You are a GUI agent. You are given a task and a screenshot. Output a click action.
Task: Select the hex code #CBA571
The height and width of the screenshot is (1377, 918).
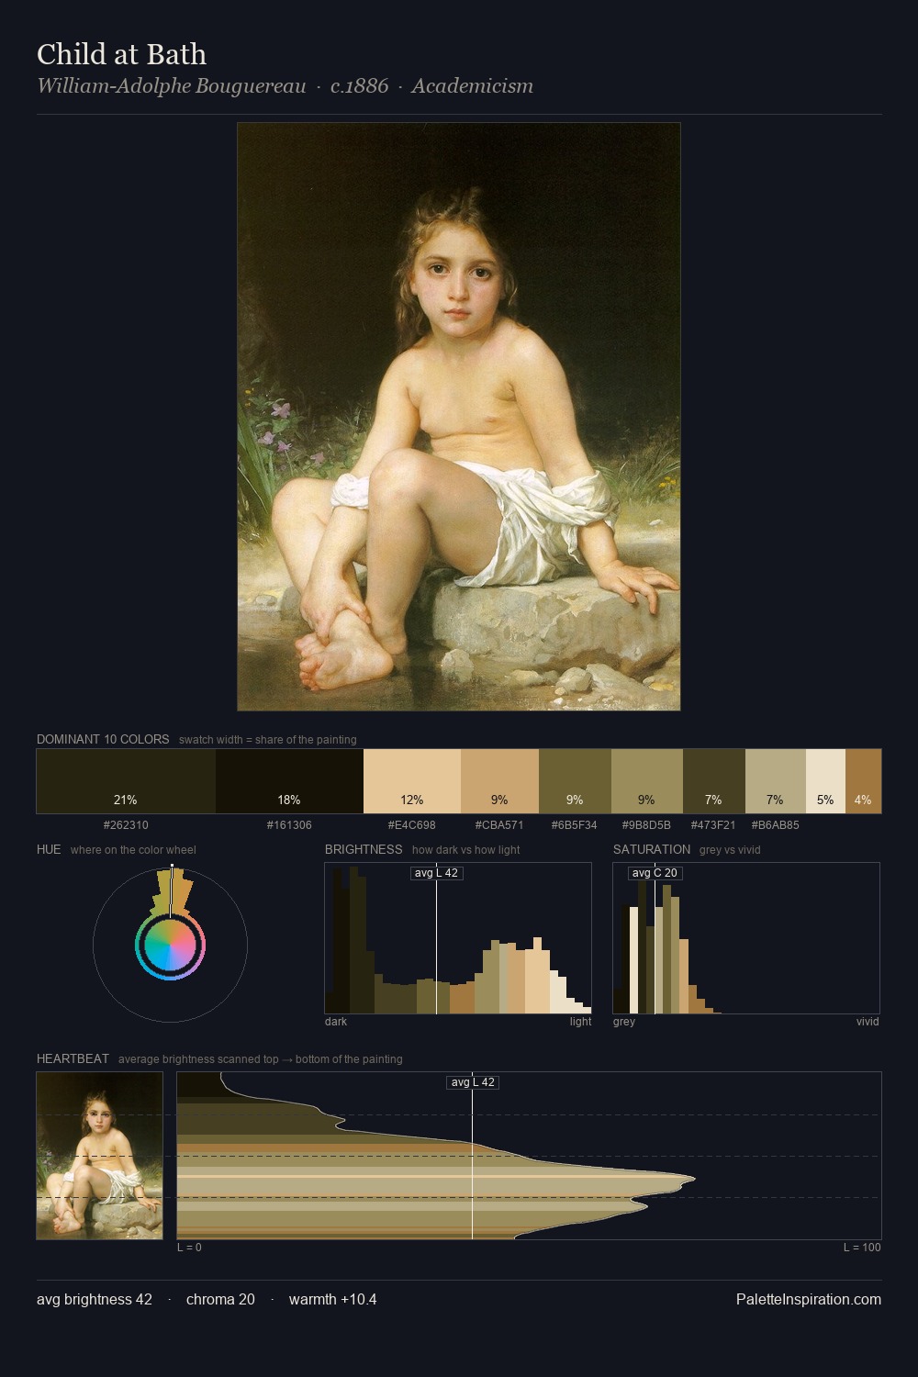click(499, 825)
